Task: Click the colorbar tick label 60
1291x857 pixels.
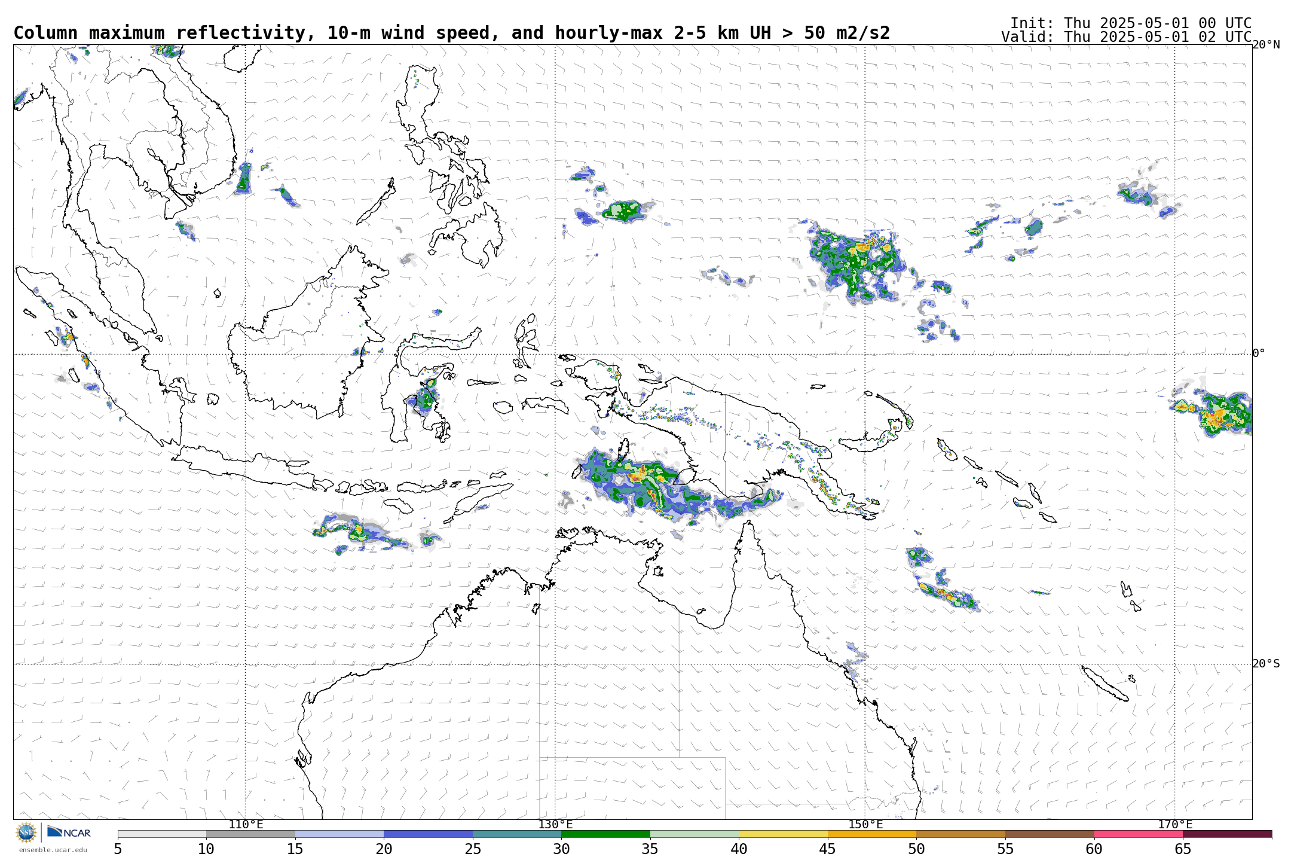Action: [1094, 849]
